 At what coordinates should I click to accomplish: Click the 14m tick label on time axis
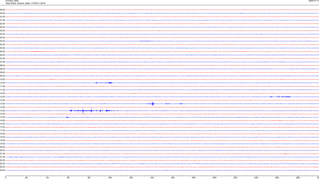152,178
